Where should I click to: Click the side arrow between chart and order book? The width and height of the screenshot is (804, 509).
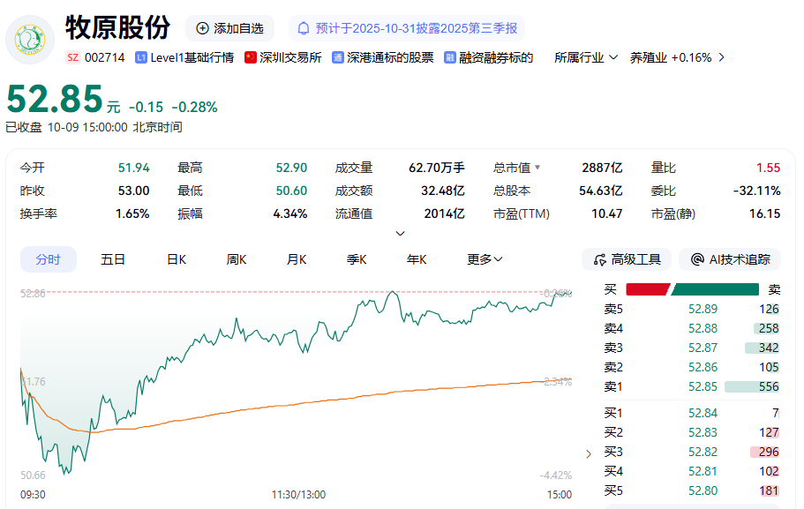click(589, 453)
